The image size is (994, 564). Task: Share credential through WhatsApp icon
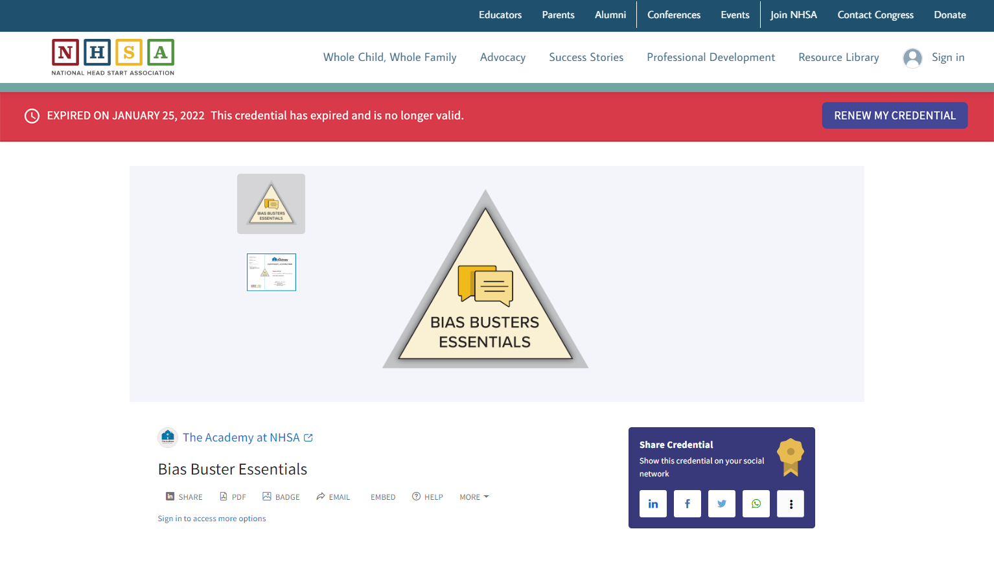[756, 503]
